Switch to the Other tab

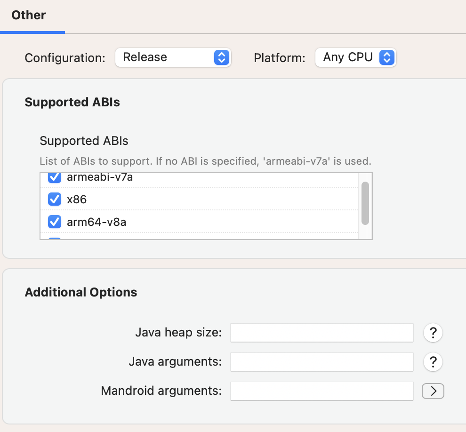point(29,15)
